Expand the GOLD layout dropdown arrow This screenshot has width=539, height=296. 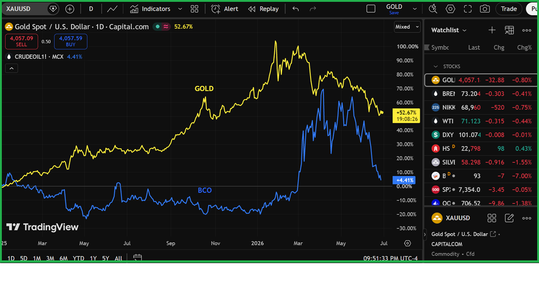coord(415,9)
